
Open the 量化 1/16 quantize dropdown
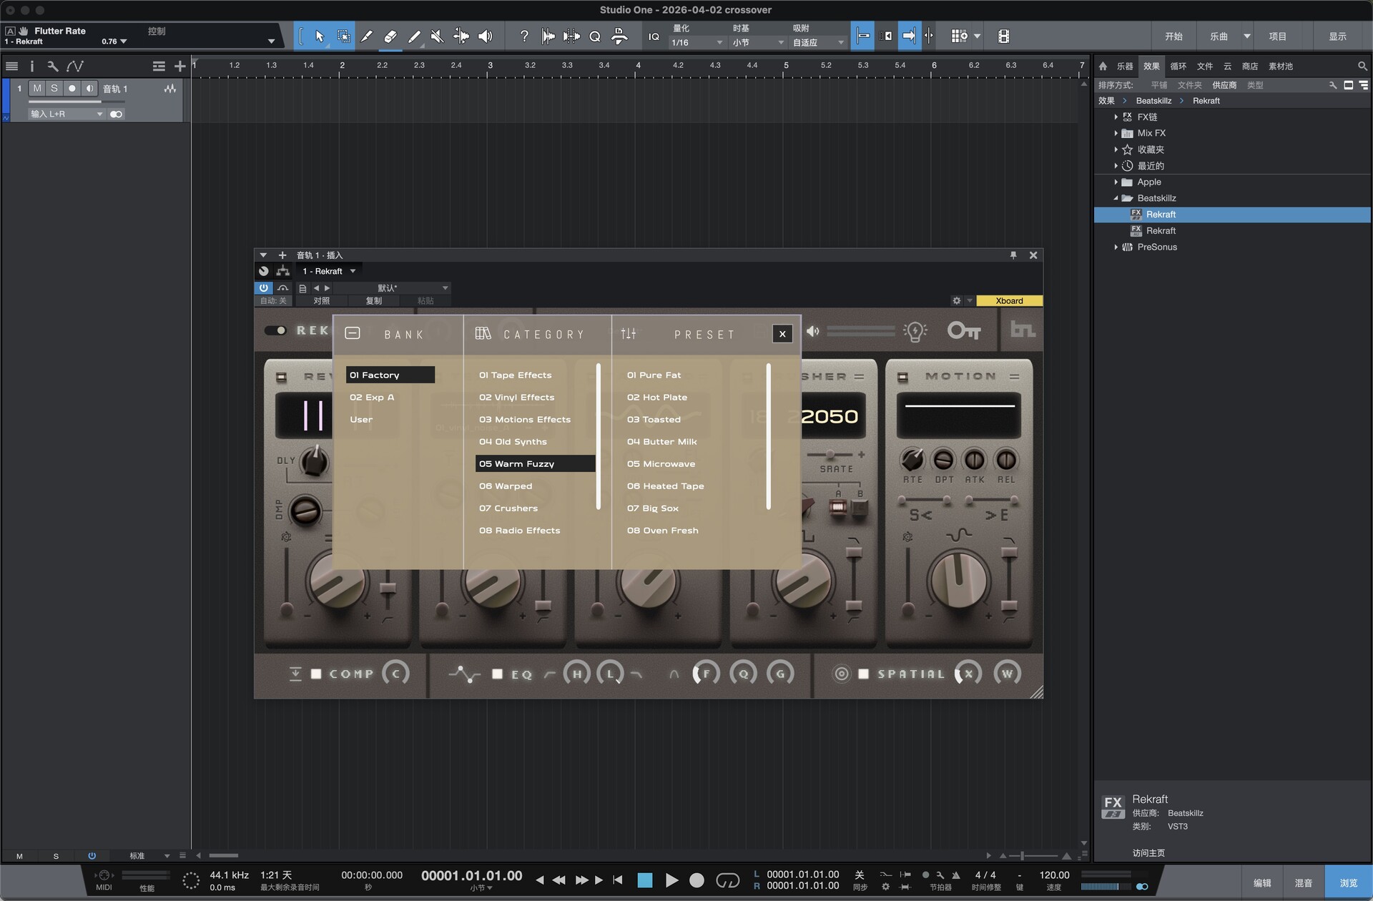tap(697, 43)
